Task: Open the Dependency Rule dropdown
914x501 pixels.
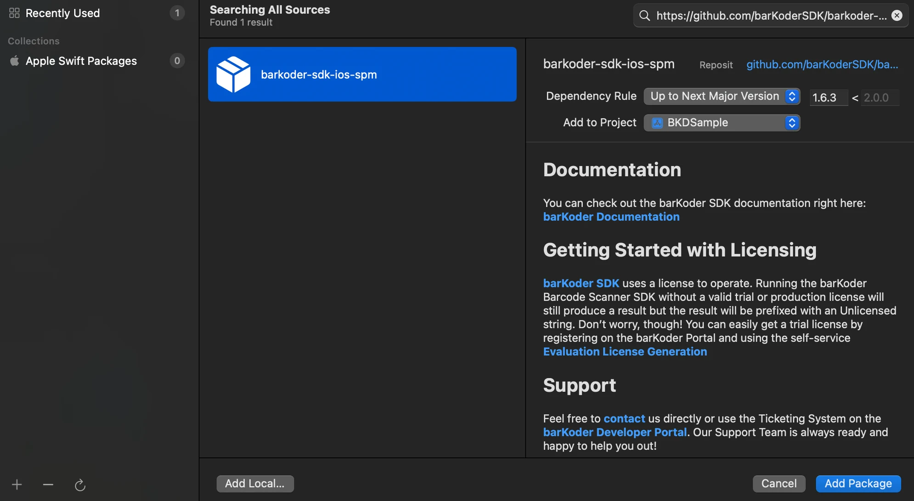Action: [x=722, y=96]
